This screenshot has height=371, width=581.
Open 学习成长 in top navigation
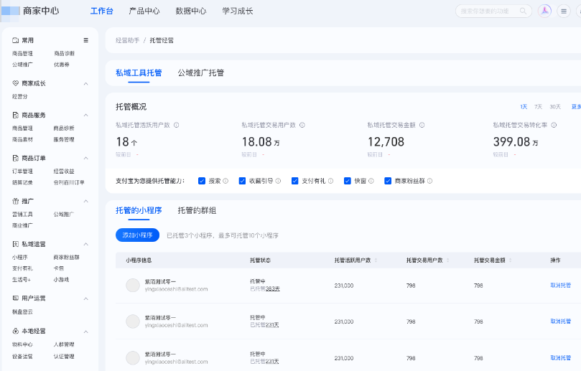[x=238, y=11]
